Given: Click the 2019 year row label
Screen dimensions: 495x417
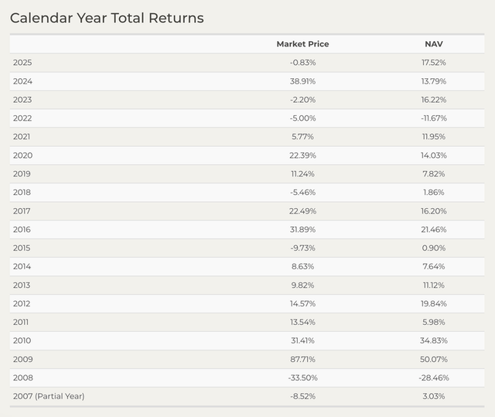Looking at the screenshot, I should [x=22, y=174].
